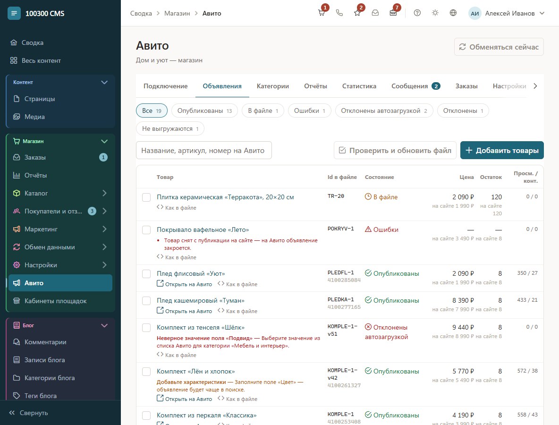Focus the Название, артикул search field

tap(204, 150)
